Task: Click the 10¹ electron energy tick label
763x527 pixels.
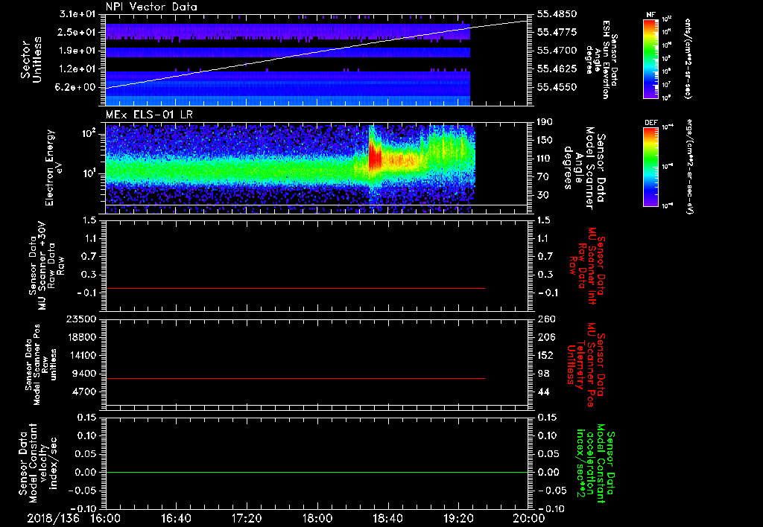Action: pos(88,173)
